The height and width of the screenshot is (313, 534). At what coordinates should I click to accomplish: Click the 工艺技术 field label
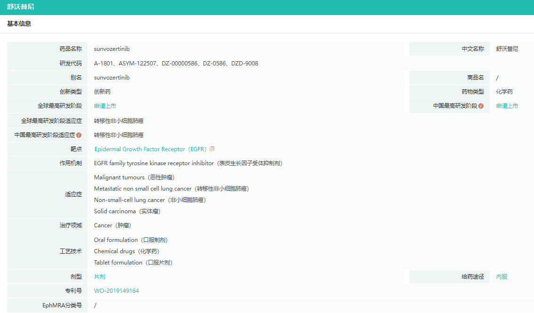click(71, 251)
